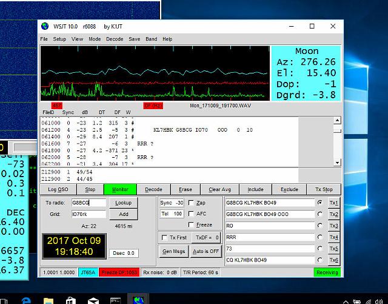The image size is (388, 304).
Task: Select the Tx4 RRR message radio button
Action: 320,237
